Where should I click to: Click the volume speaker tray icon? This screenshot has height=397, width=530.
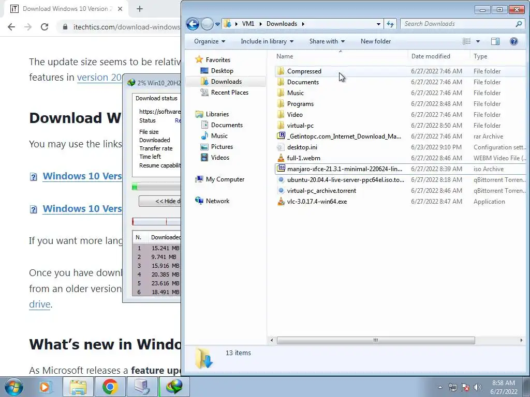[478, 387]
